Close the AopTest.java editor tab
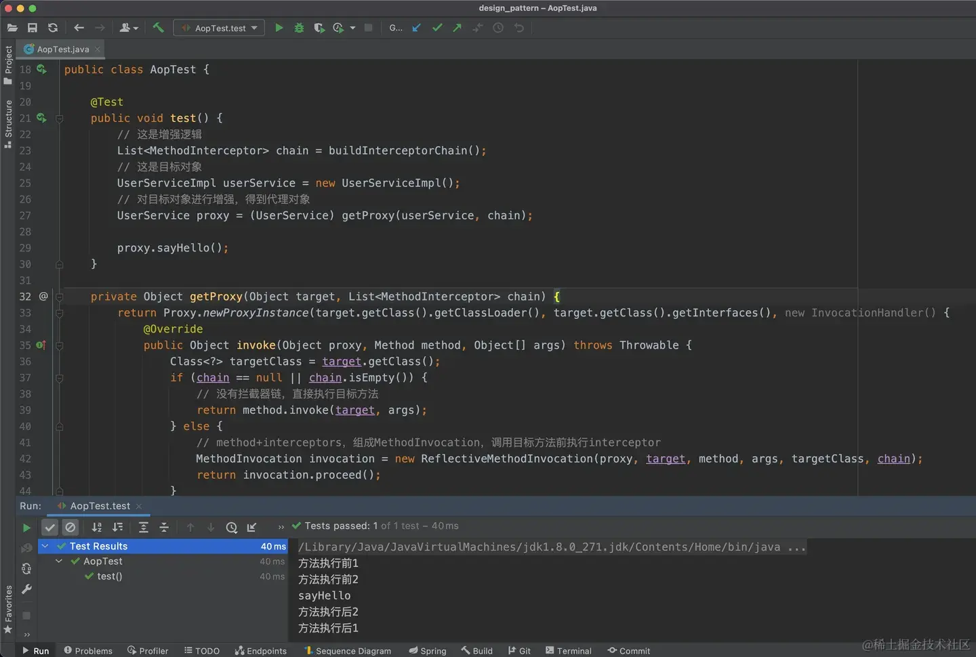 click(98, 49)
